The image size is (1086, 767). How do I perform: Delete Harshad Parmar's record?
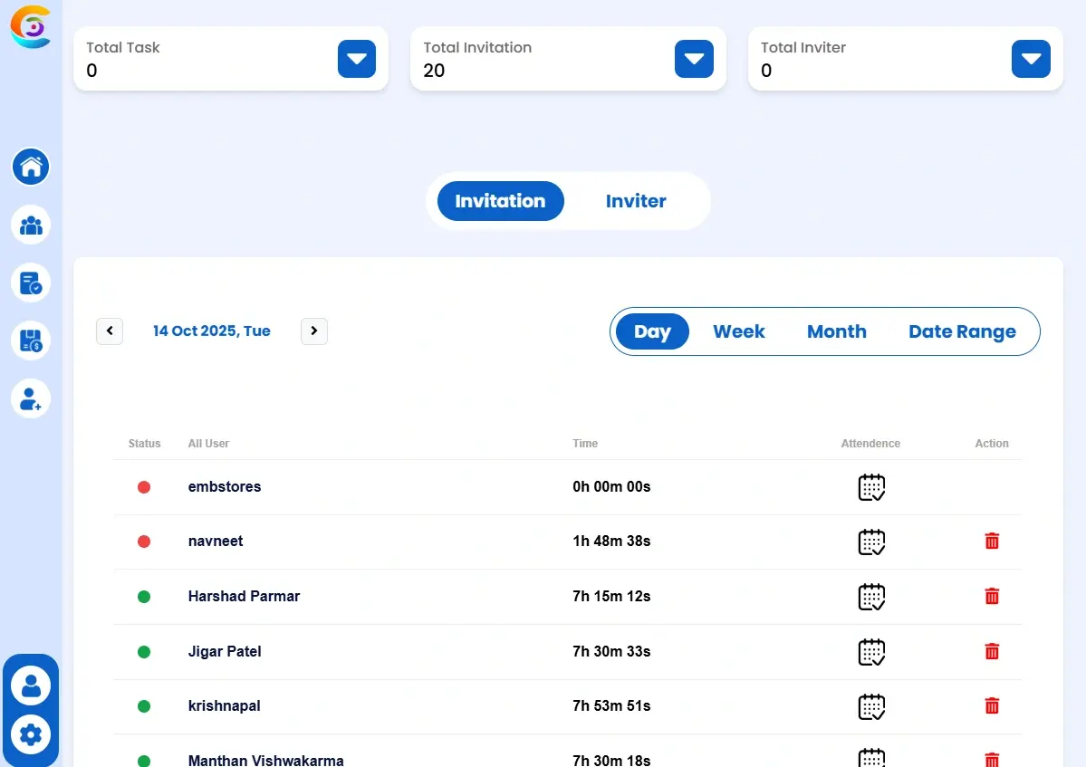click(992, 596)
